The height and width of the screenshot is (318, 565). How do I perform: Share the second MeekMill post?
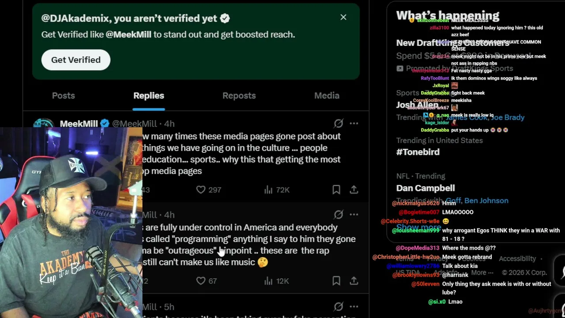click(354, 280)
